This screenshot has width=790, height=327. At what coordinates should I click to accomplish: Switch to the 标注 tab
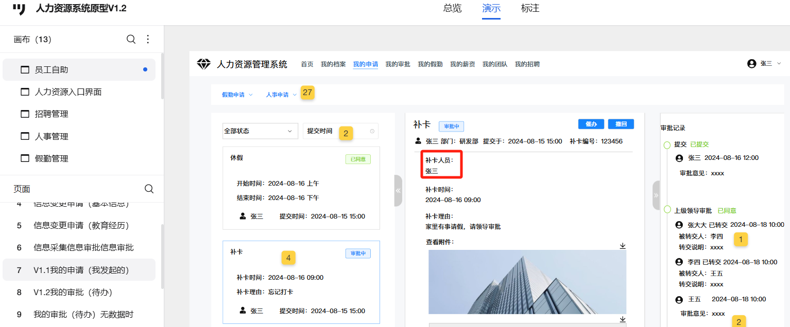[x=530, y=9]
